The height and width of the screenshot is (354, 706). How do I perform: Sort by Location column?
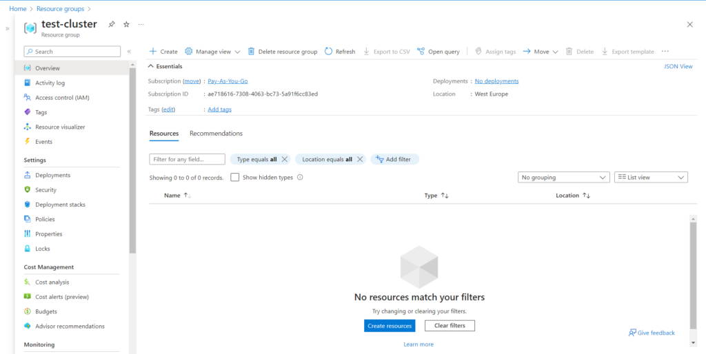click(573, 196)
